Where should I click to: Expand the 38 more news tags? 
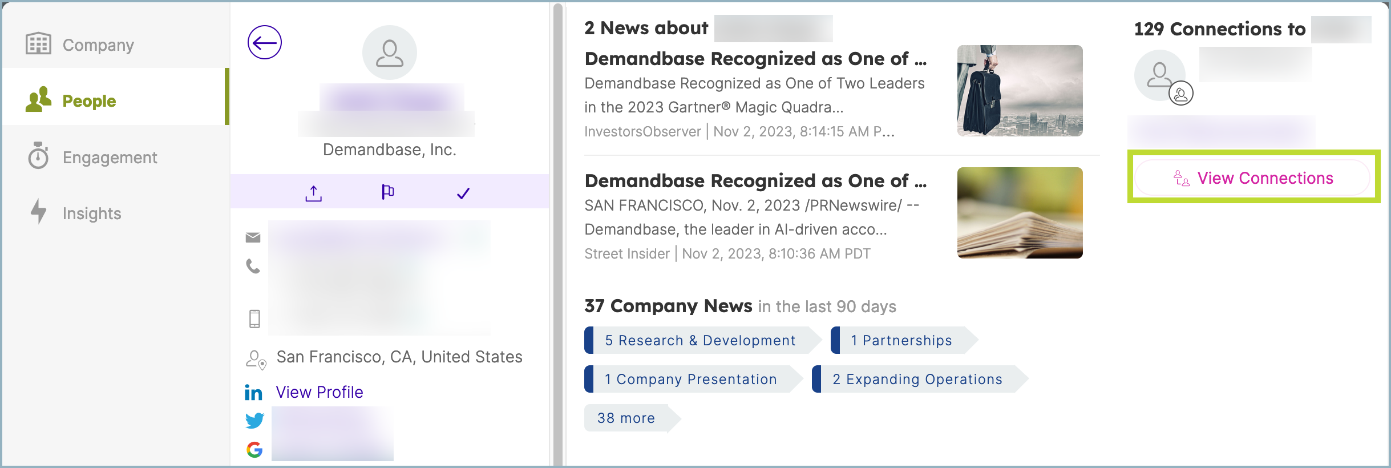[x=626, y=418]
